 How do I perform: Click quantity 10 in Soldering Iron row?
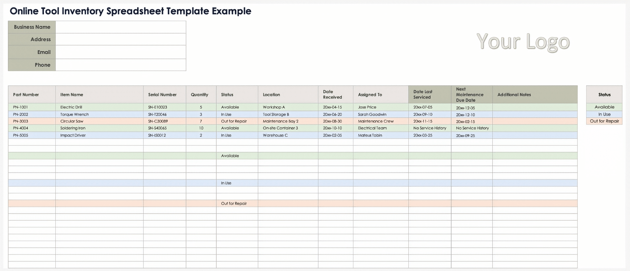201,128
